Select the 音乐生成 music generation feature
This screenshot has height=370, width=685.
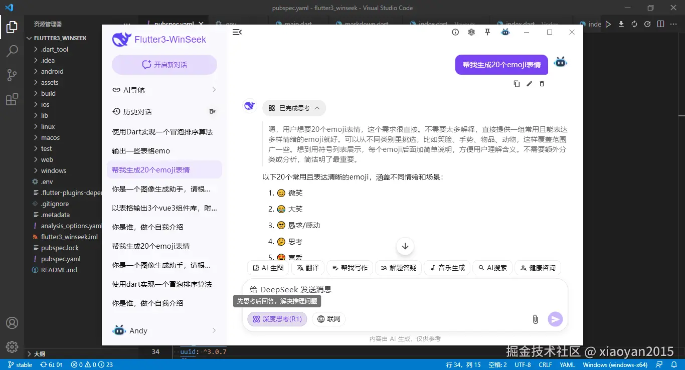pyautogui.click(x=446, y=268)
